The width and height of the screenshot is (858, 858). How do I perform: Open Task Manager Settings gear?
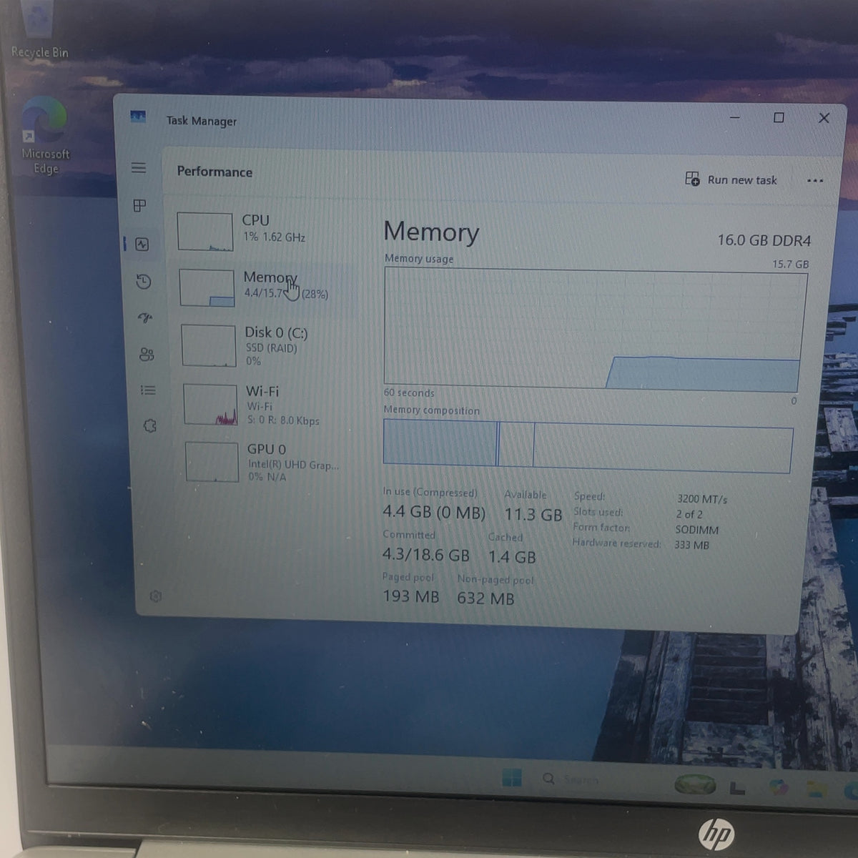coord(155,596)
